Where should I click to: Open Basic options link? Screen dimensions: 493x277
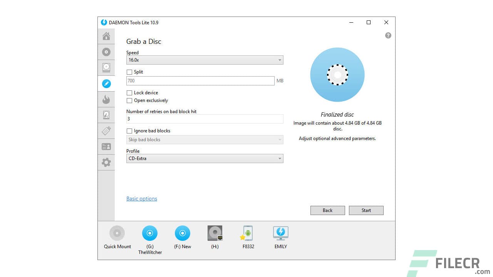tap(141, 199)
